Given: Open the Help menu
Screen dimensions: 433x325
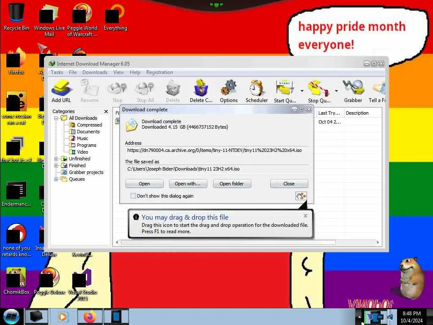Looking at the screenshot, I should click(x=135, y=72).
